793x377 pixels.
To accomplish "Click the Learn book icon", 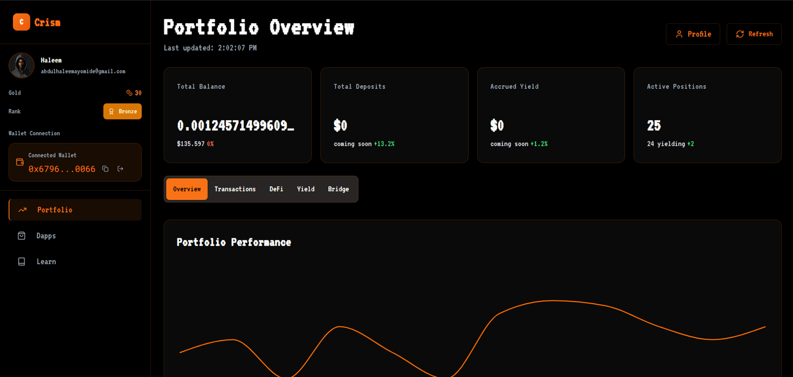I will point(22,262).
